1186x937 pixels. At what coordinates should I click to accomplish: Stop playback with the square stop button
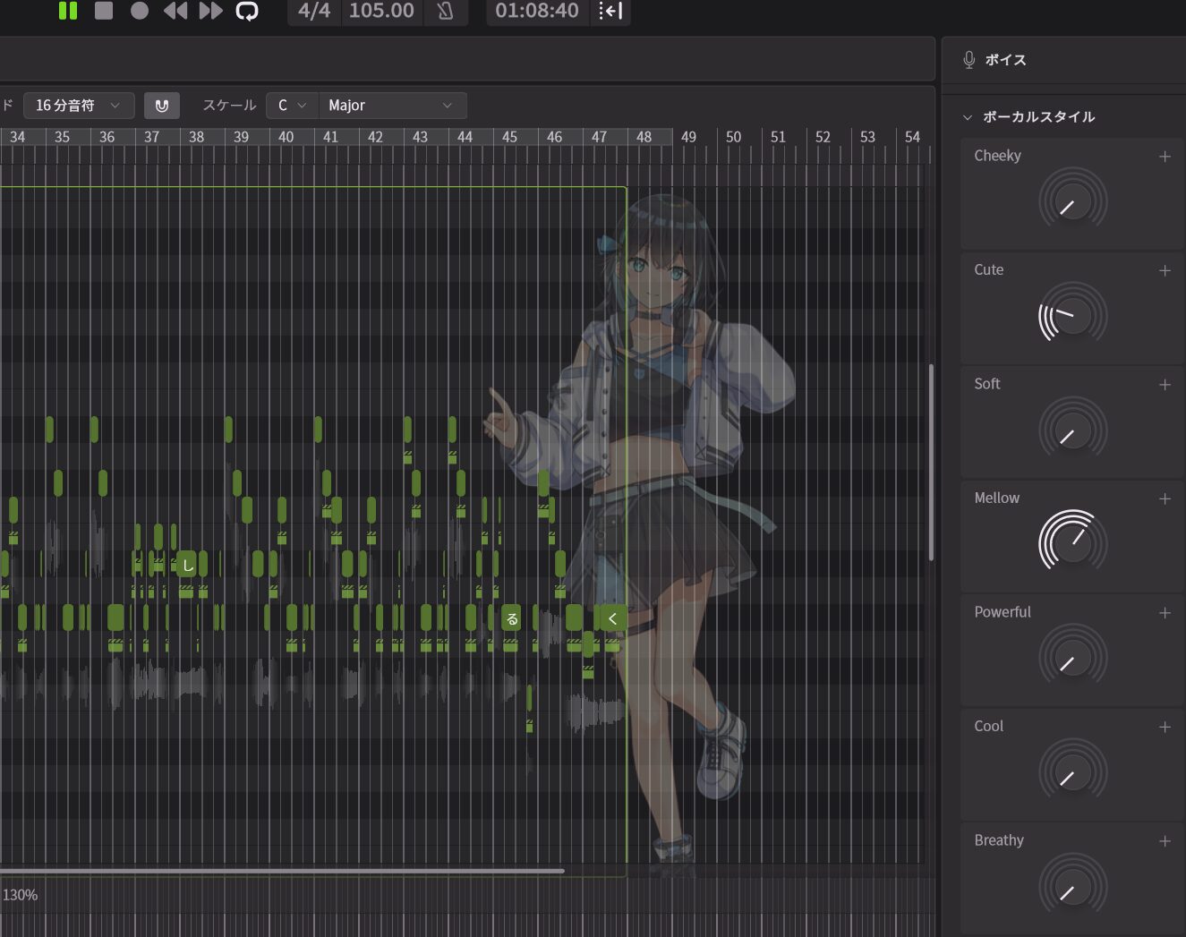pos(104,11)
